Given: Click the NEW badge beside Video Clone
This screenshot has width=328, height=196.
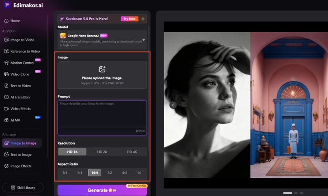Looking at the screenshot, I should point(38,71).
